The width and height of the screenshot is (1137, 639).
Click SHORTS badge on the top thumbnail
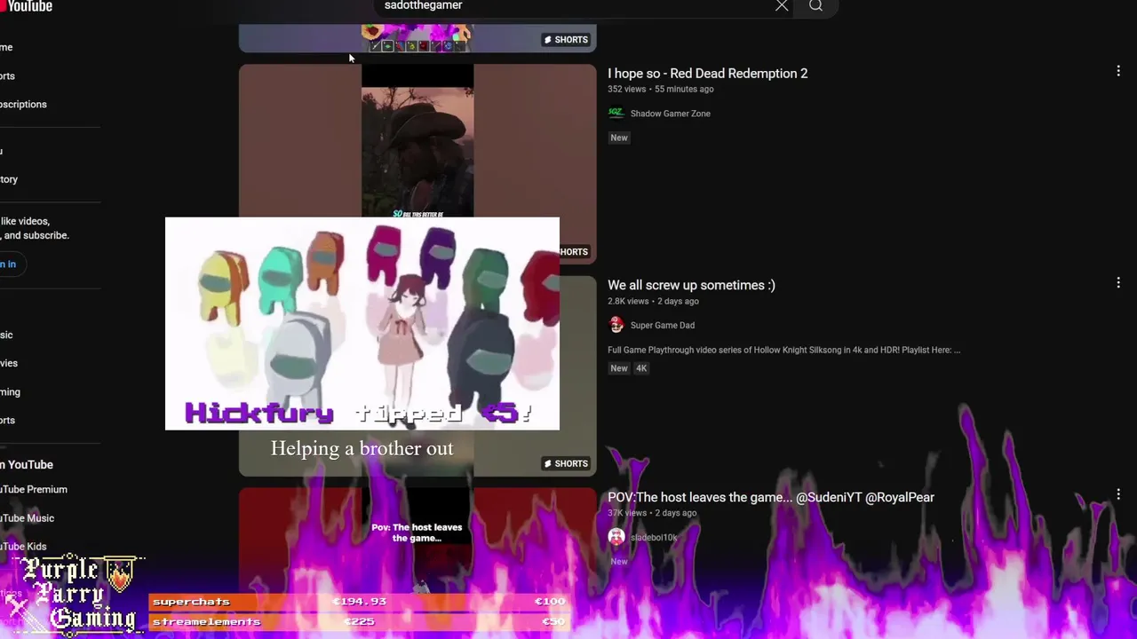tap(566, 40)
